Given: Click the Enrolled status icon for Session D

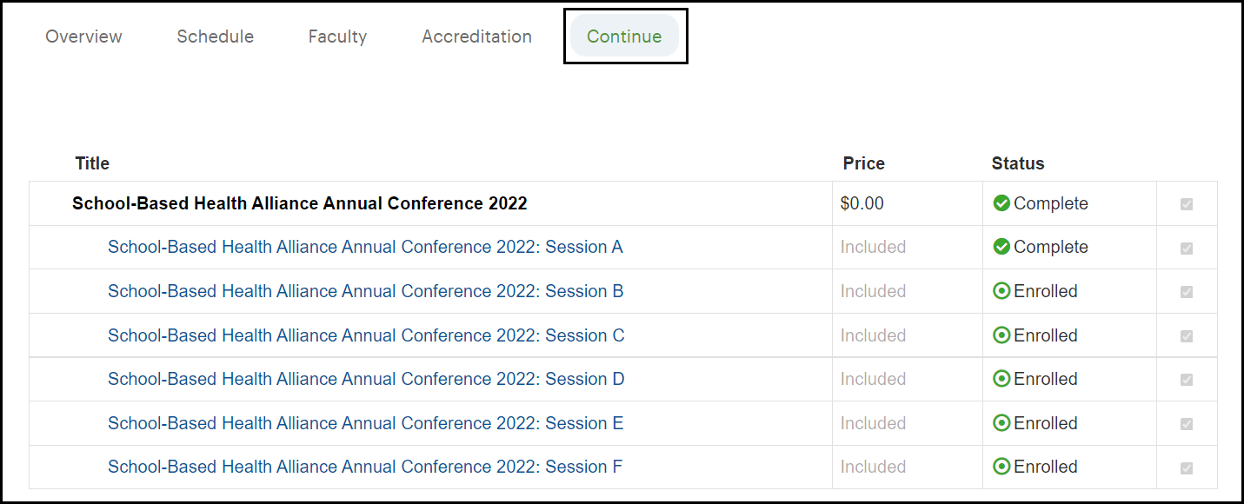Looking at the screenshot, I should coord(1001,379).
